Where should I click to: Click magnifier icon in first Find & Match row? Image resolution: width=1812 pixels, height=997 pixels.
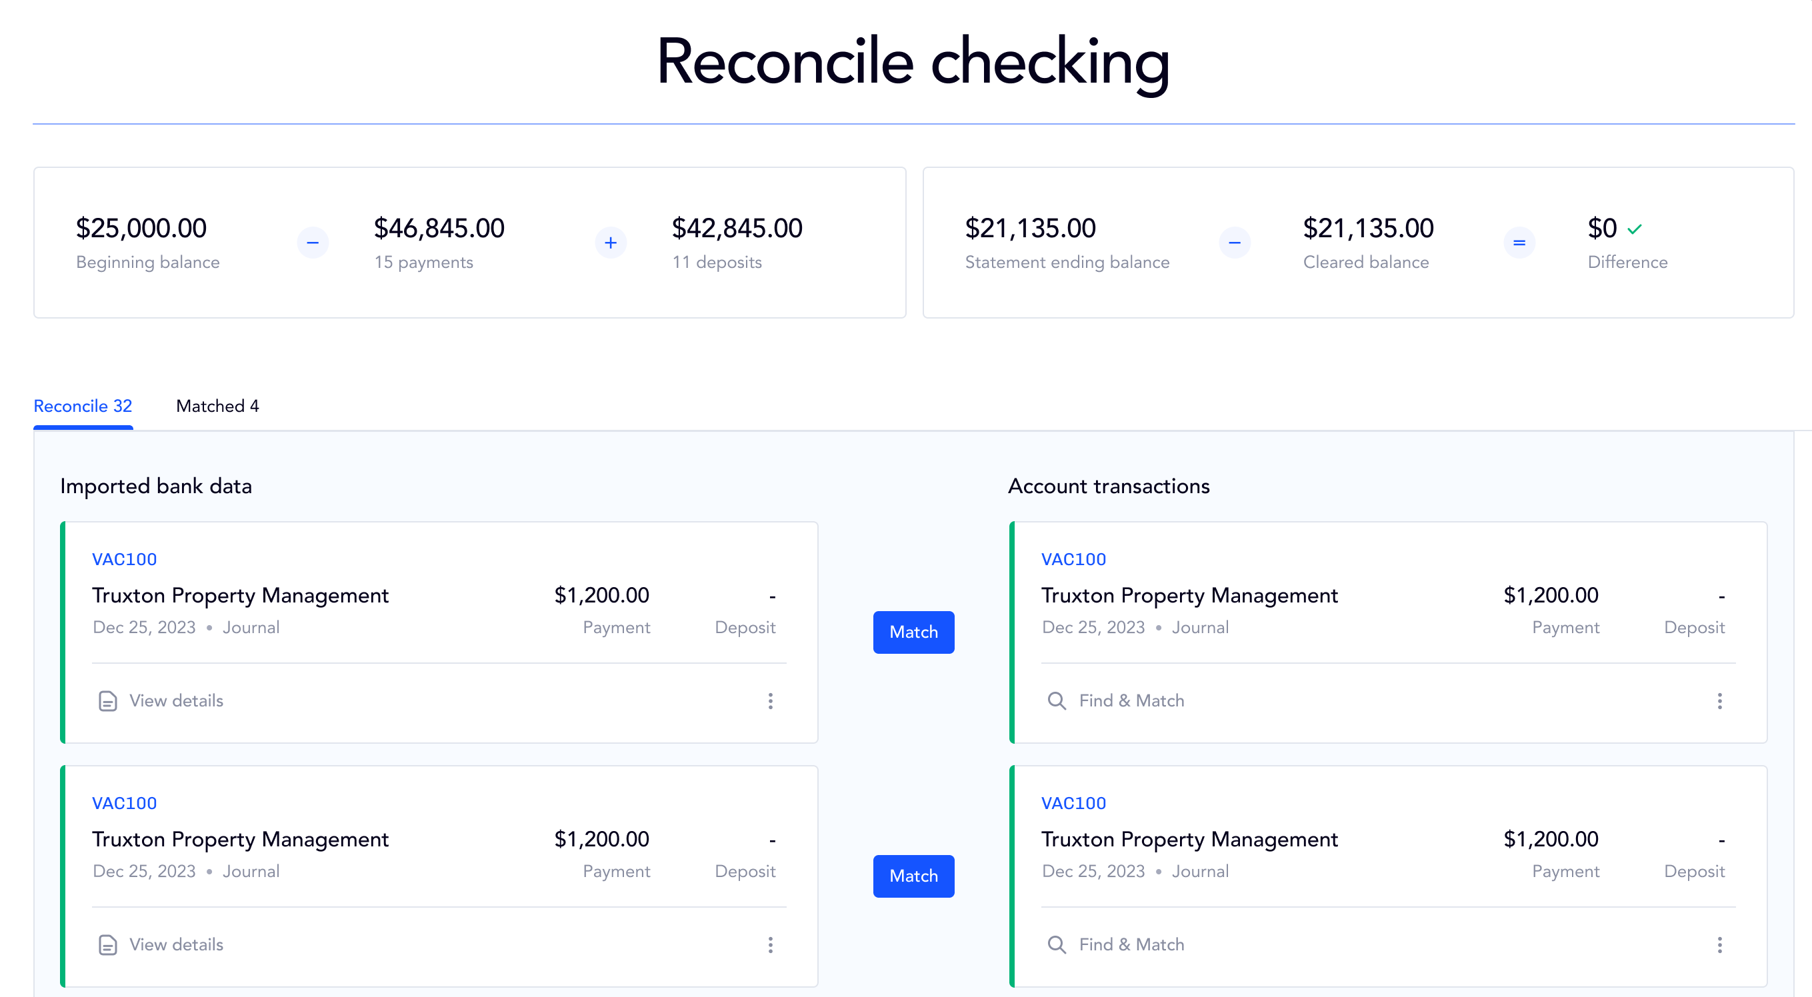1057,701
